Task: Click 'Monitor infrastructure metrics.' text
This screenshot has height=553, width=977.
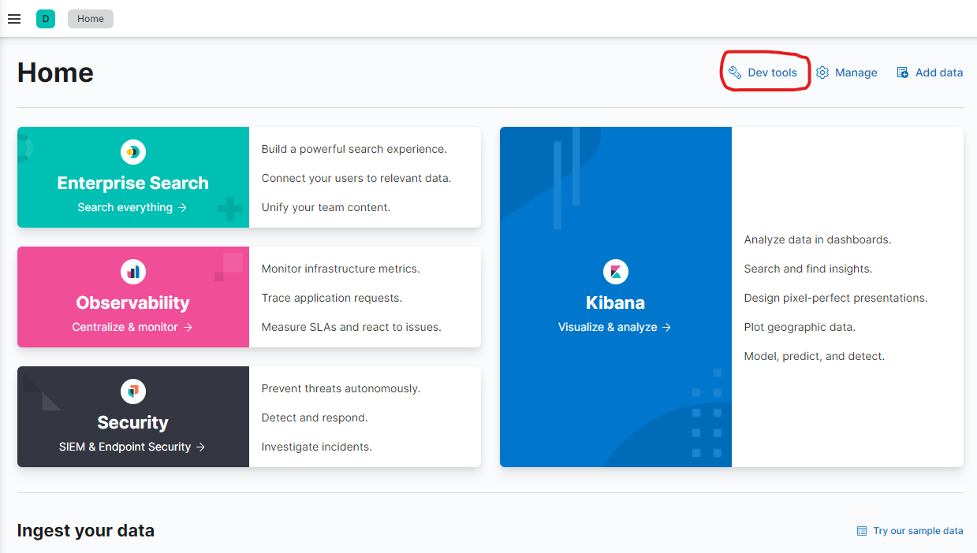Action: click(341, 269)
